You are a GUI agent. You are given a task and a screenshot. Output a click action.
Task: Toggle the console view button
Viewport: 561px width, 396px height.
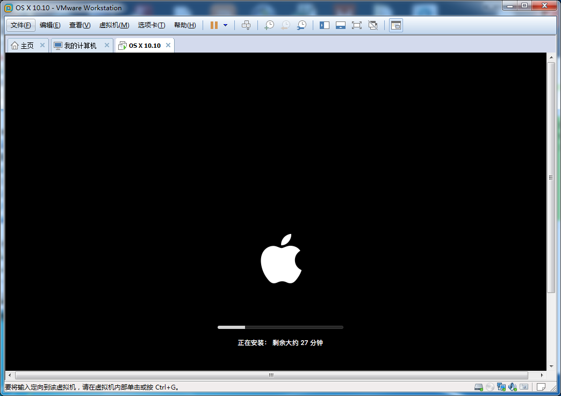tap(395, 25)
